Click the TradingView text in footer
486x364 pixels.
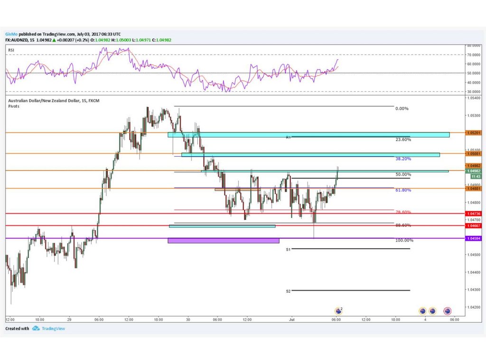point(53,328)
